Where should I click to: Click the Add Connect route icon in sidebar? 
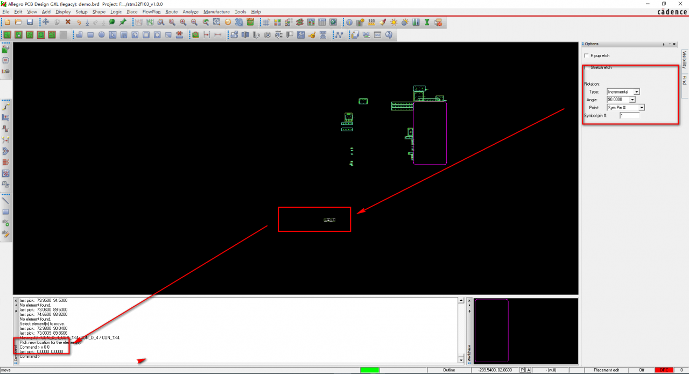(6, 107)
